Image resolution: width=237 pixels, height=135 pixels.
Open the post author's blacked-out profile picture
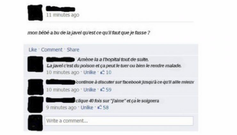[35, 13]
